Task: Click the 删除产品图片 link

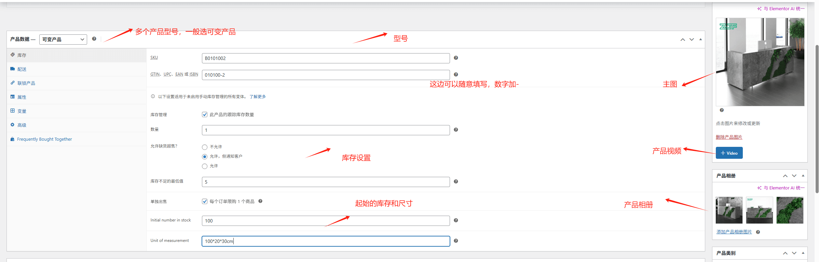Action: click(729, 137)
